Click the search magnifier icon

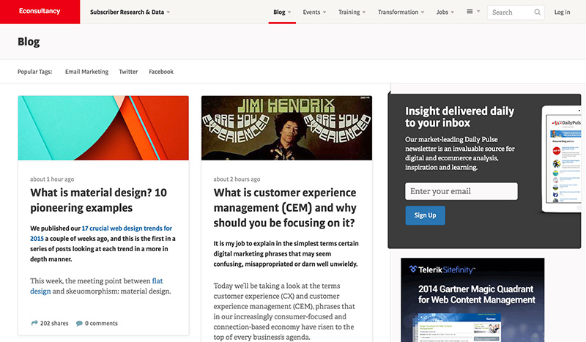coord(537,12)
